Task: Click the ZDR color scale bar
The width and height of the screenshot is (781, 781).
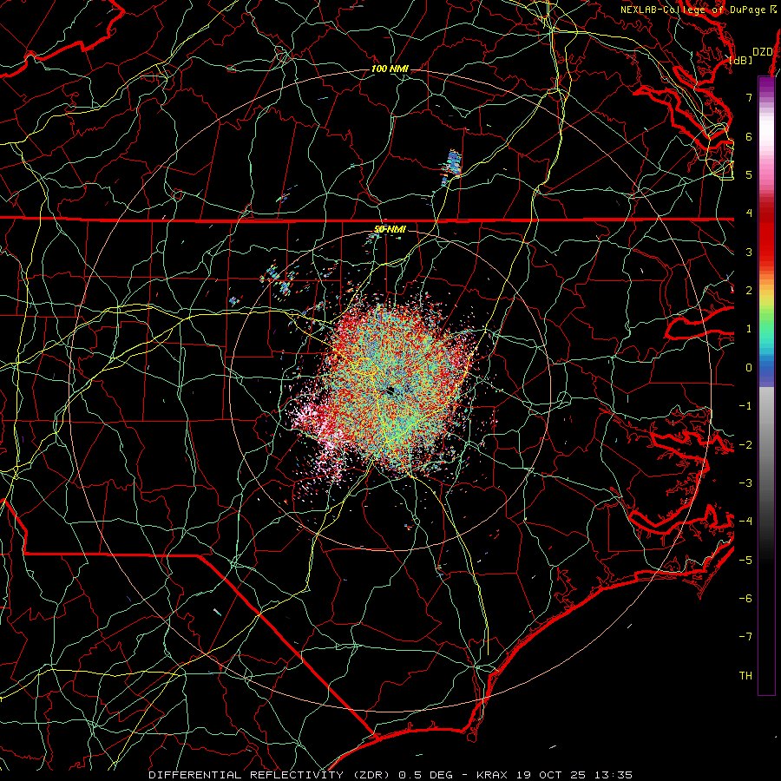Action: 766,385
